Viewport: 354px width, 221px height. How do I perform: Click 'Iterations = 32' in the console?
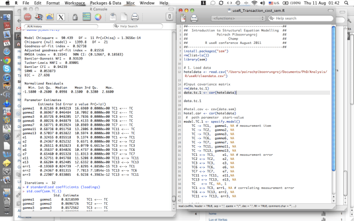tap(40, 183)
